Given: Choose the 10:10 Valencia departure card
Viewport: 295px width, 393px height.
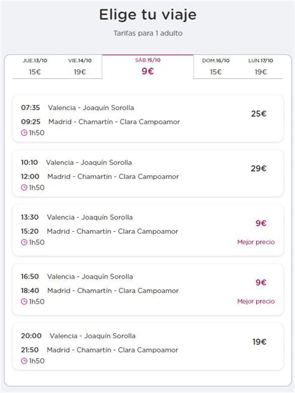Looking at the screenshot, I should (148, 173).
